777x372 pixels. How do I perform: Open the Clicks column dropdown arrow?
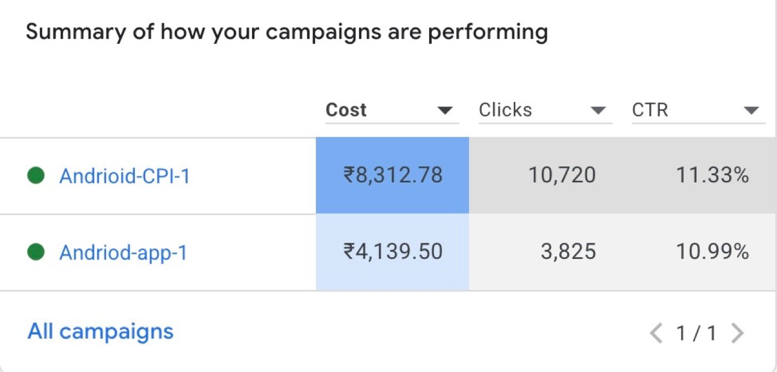point(598,111)
